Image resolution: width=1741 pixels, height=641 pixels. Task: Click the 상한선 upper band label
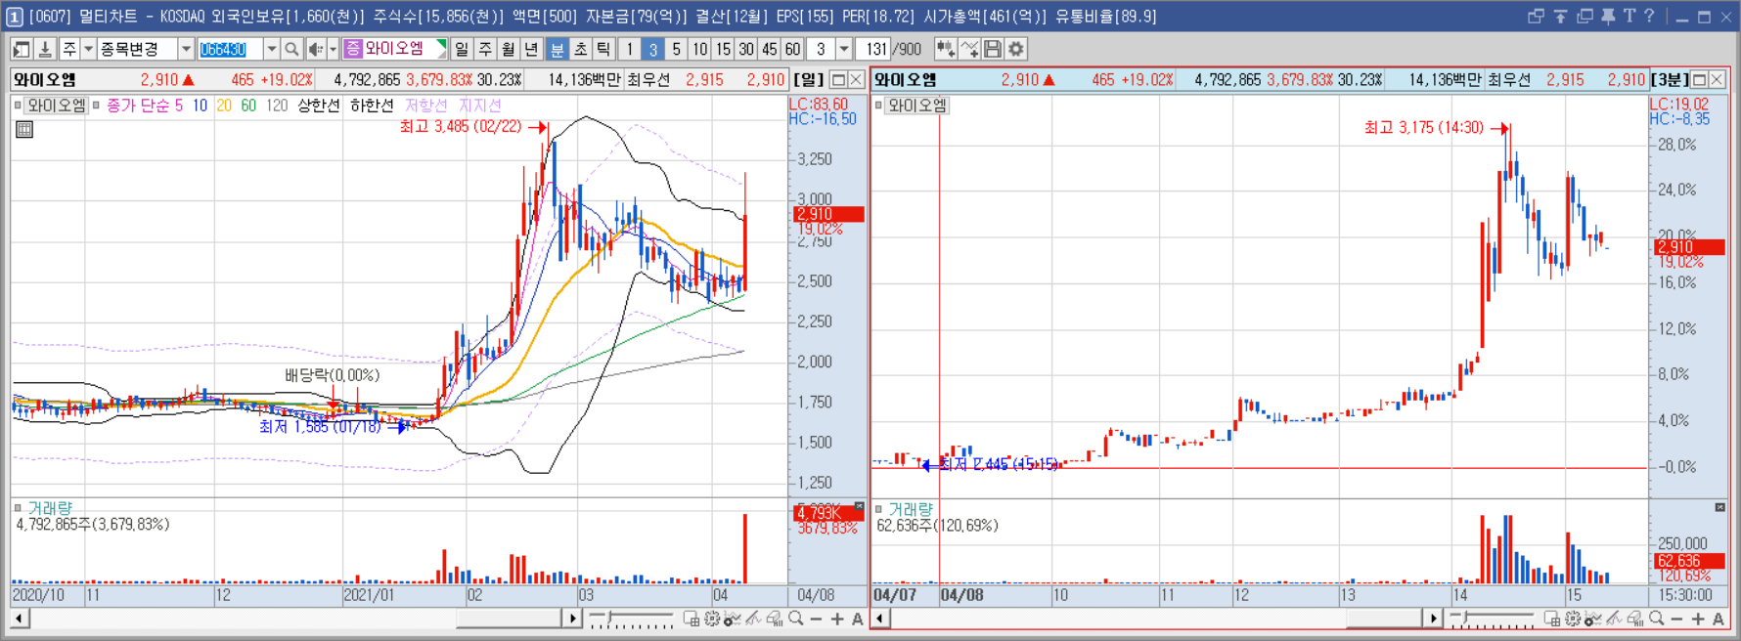click(x=319, y=106)
